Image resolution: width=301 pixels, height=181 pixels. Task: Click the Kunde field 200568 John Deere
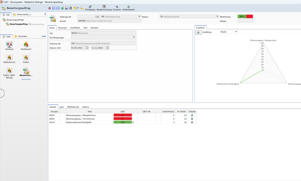pos(105,21)
